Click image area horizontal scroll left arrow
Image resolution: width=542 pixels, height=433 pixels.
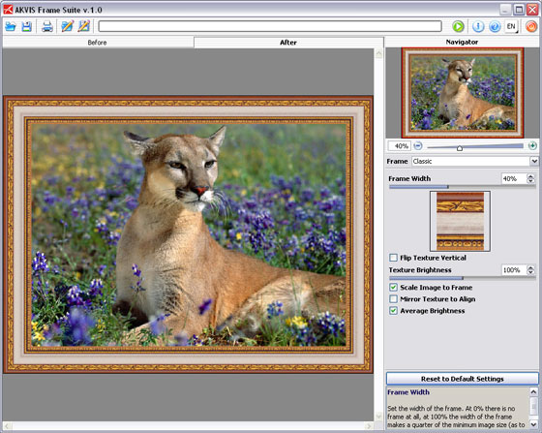[x=7, y=426]
